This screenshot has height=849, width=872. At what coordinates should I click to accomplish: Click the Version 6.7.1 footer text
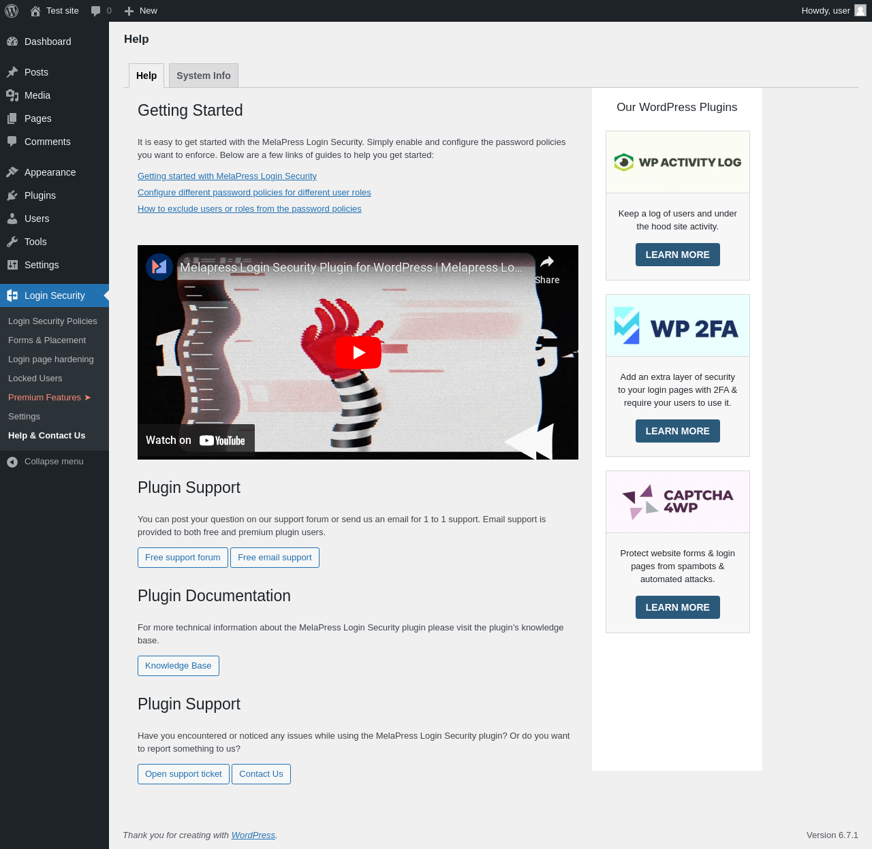click(x=832, y=835)
